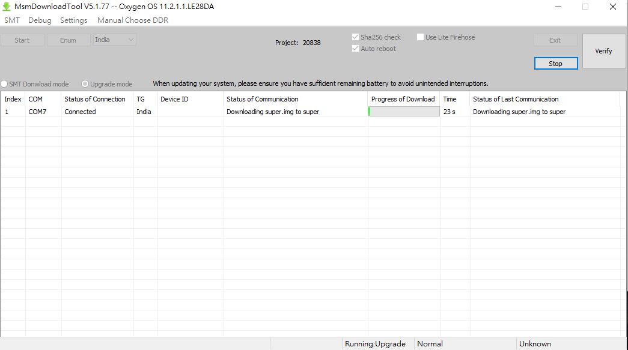Click the India cell in the TG column
The image size is (628, 350).
point(145,112)
